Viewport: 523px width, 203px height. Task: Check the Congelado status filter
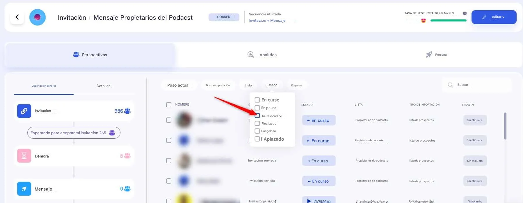257,131
